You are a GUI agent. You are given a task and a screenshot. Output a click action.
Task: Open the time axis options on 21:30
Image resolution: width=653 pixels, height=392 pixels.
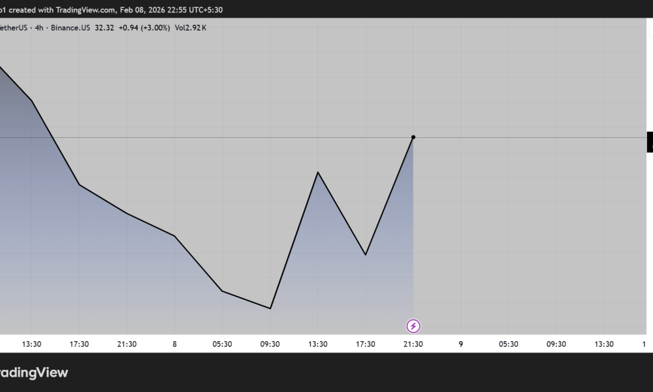click(x=413, y=344)
